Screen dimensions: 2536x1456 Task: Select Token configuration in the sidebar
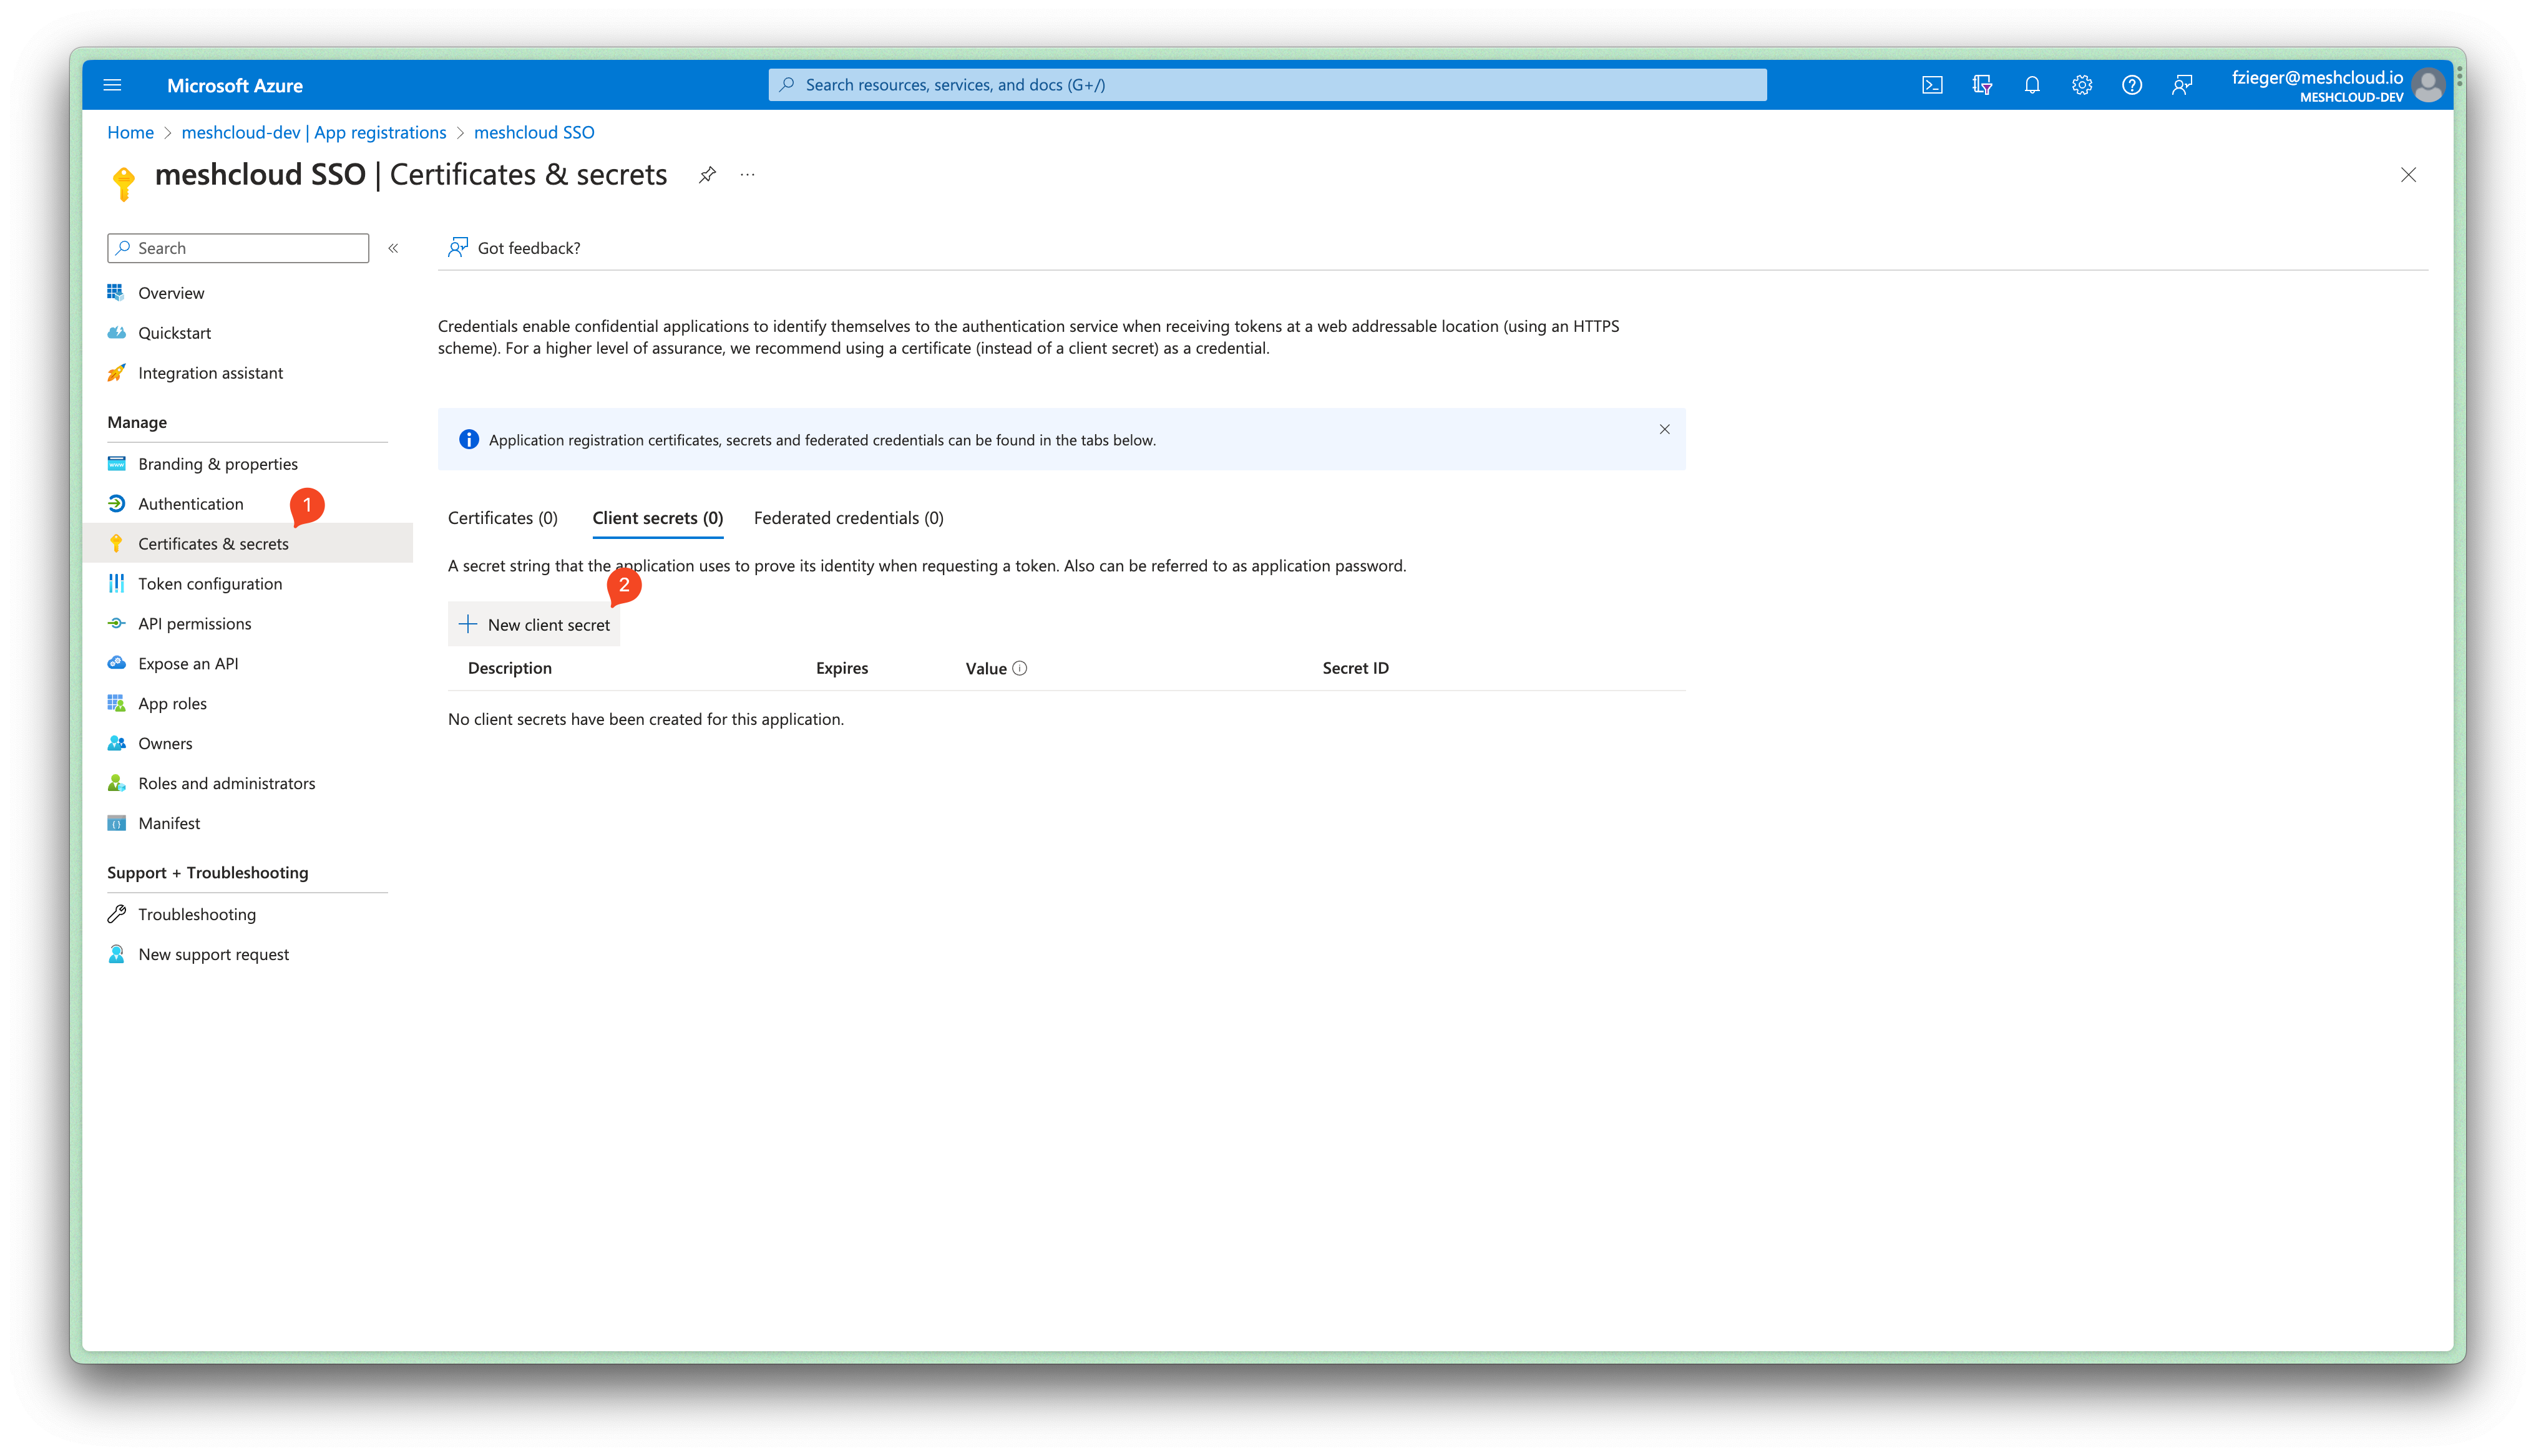coord(209,583)
